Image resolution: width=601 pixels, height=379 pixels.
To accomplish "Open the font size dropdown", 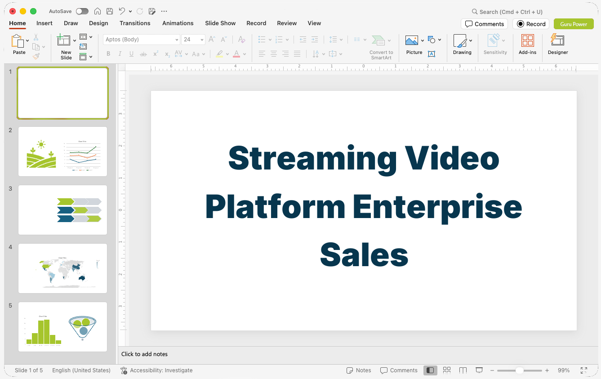I will pos(202,40).
